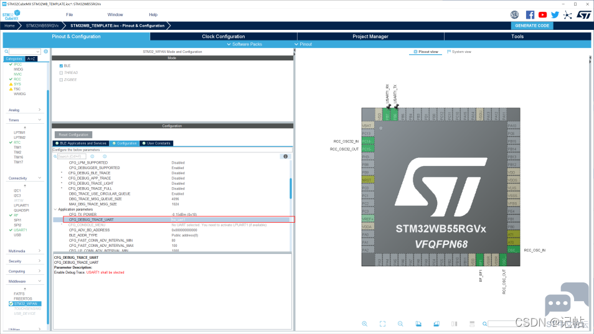This screenshot has height=334, width=594.
Task: Expand the Analog category
Action: (25, 110)
